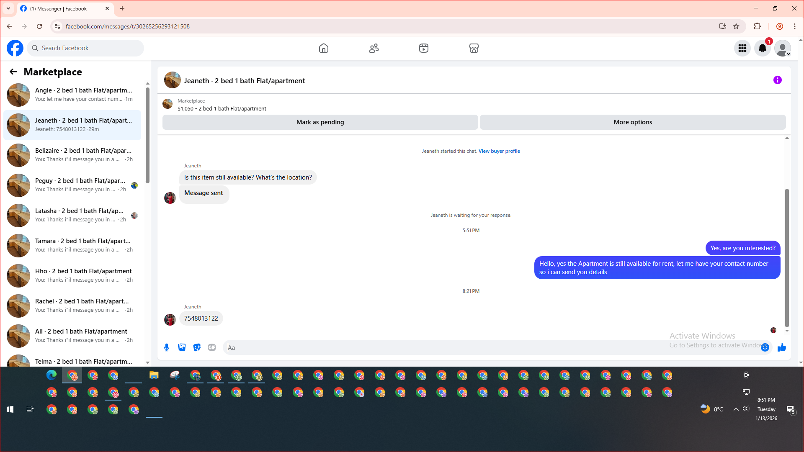
Task: Open conversation information purple icon
Action: [x=777, y=80]
